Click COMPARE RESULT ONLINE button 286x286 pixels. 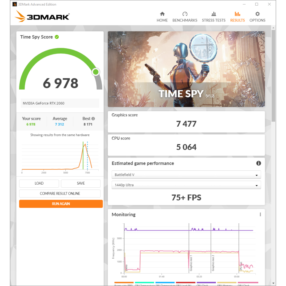[x=60, y=194]
